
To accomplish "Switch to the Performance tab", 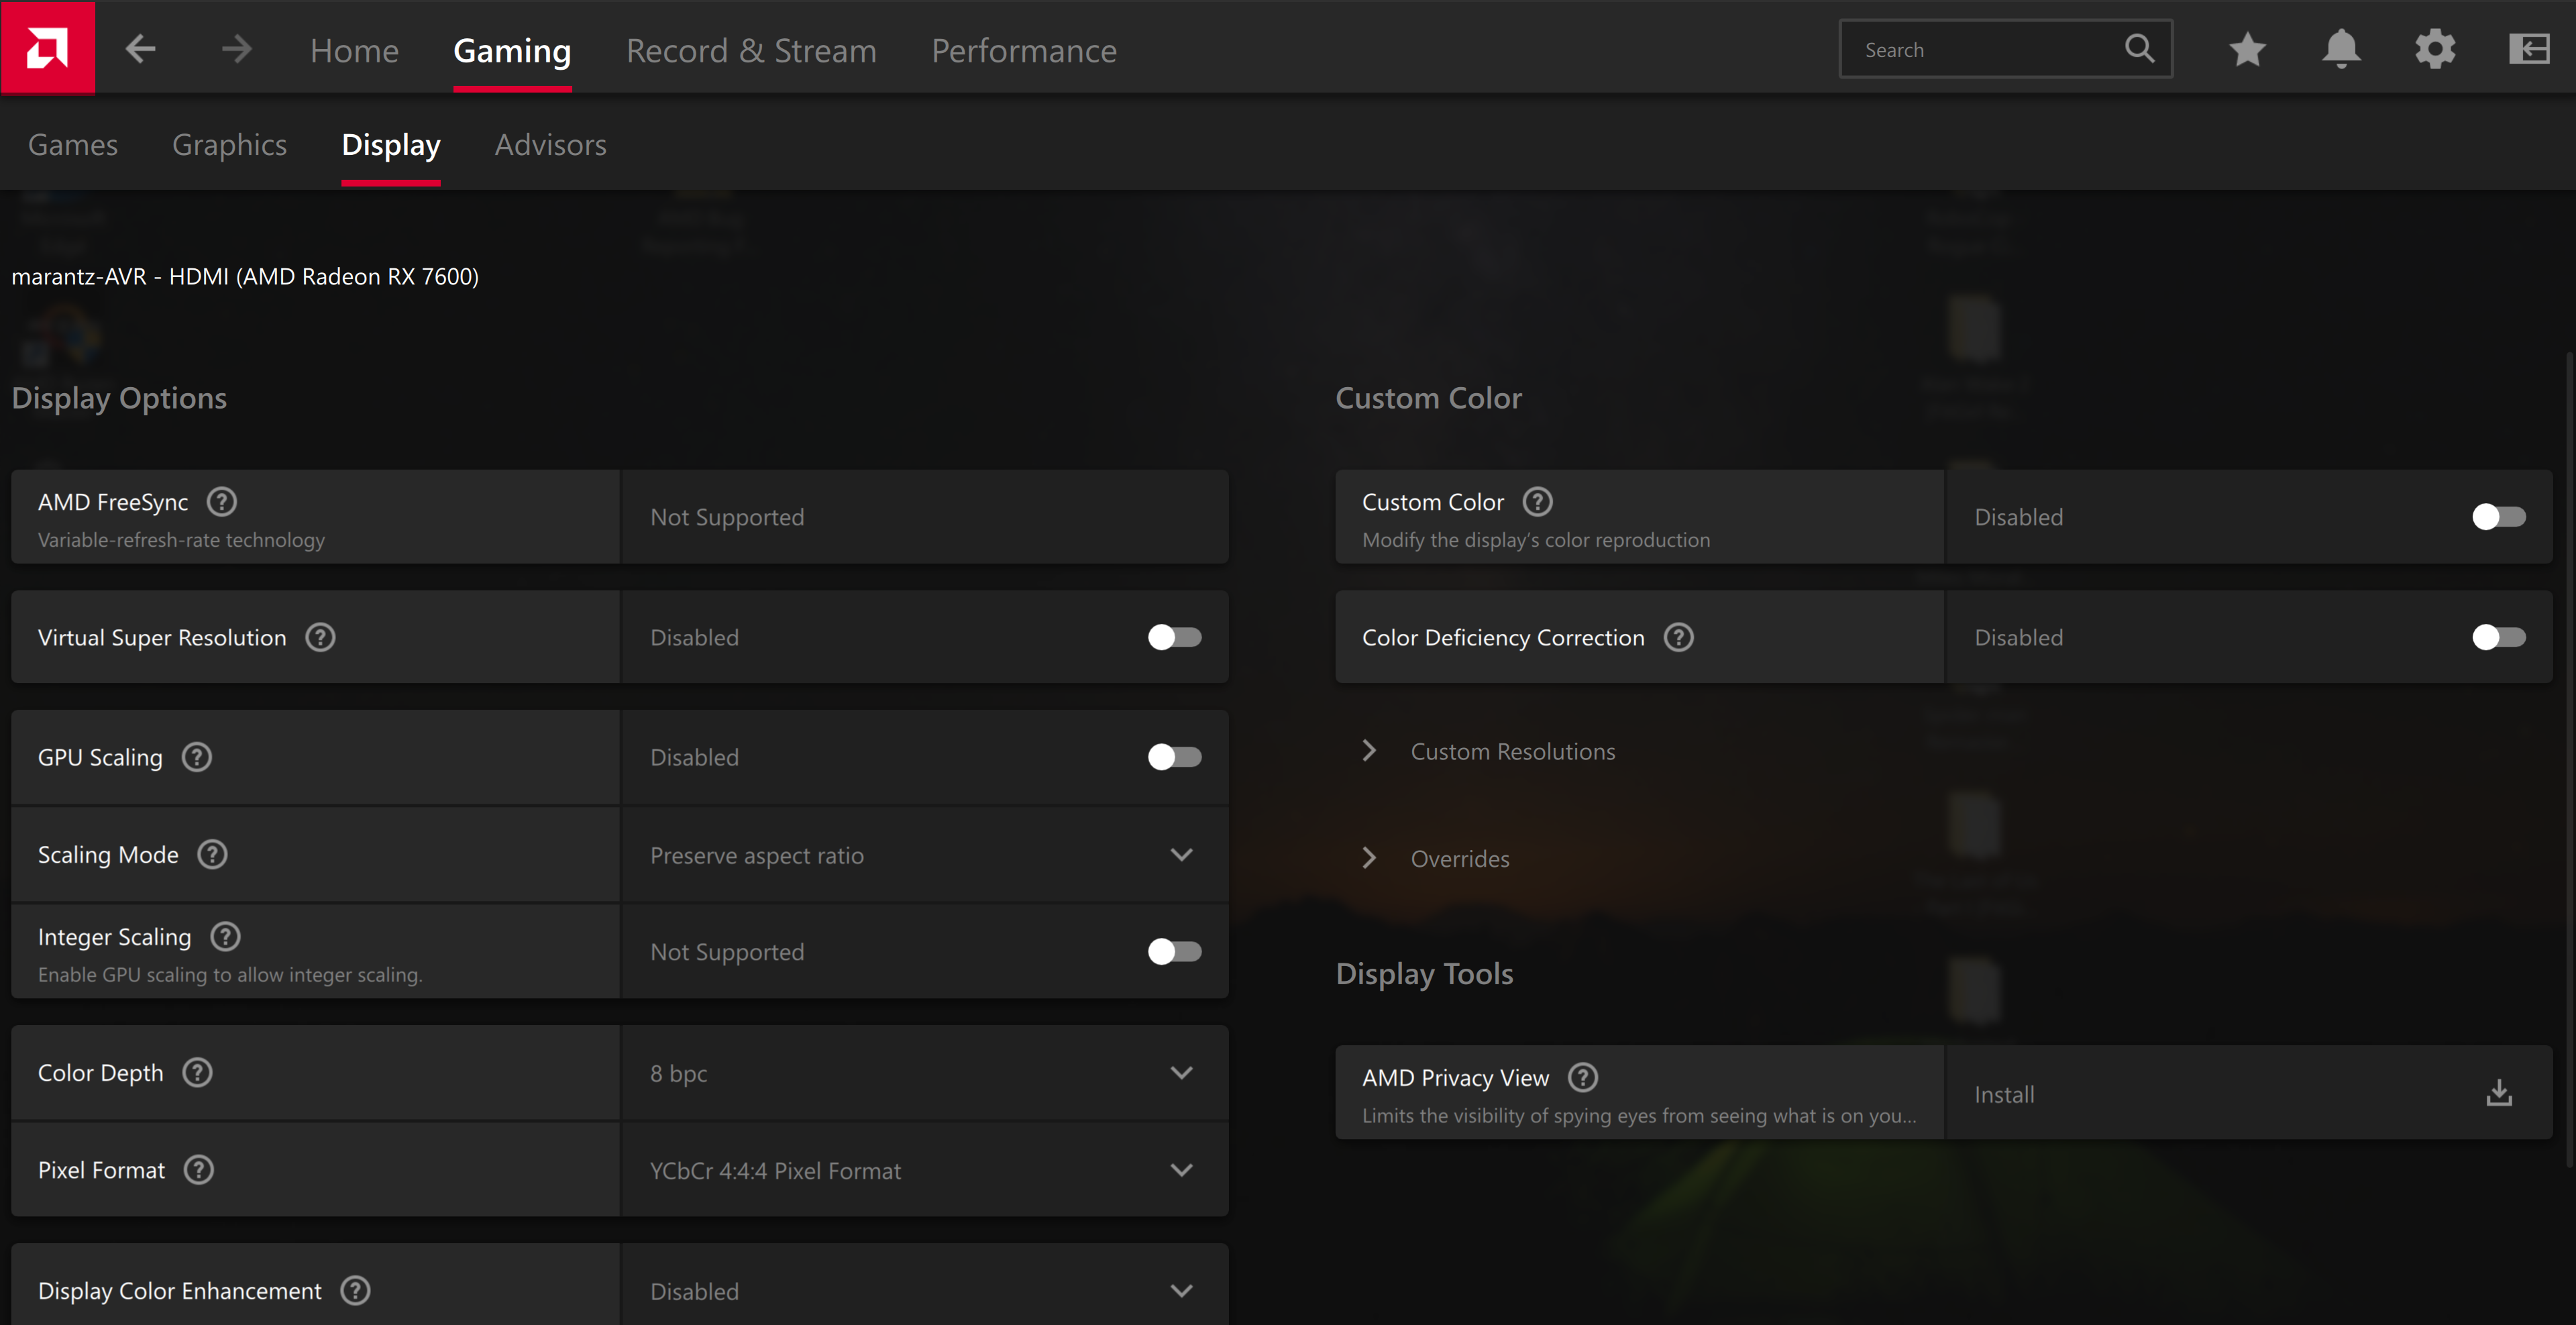I will coord(1023,50).
